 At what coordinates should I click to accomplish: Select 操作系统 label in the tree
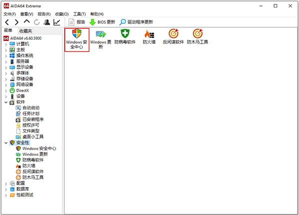point(25,56)
